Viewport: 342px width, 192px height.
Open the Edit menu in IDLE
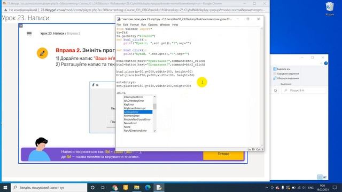tap(126, 25)
